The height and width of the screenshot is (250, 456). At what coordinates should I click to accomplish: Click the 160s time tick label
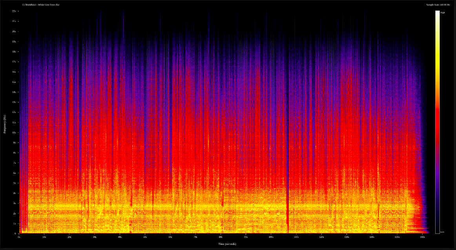pos(422,237)
